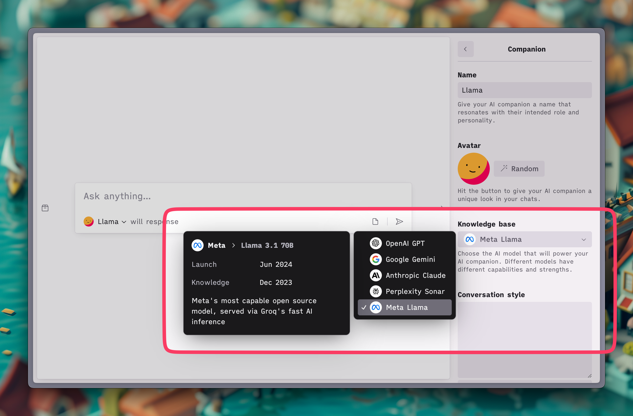The width and height of the screenshot is (633, 416).
Task: Open the Llama companion selector in chat box
Action: [105, 222]
